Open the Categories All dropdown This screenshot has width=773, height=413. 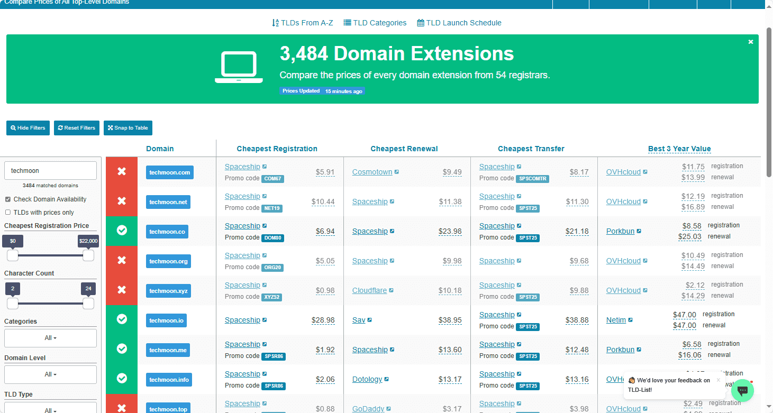(x=50, y=338)
